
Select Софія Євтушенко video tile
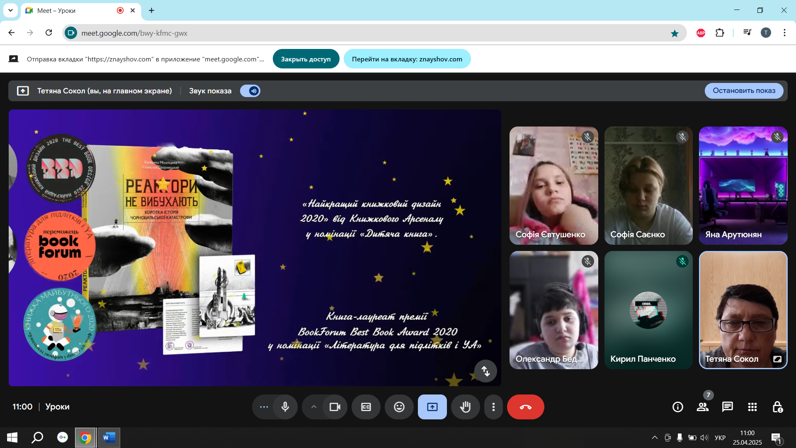553,185
